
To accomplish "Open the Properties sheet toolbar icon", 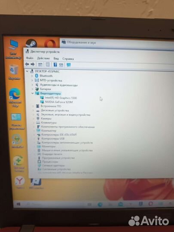I will [x=48, y=64].
